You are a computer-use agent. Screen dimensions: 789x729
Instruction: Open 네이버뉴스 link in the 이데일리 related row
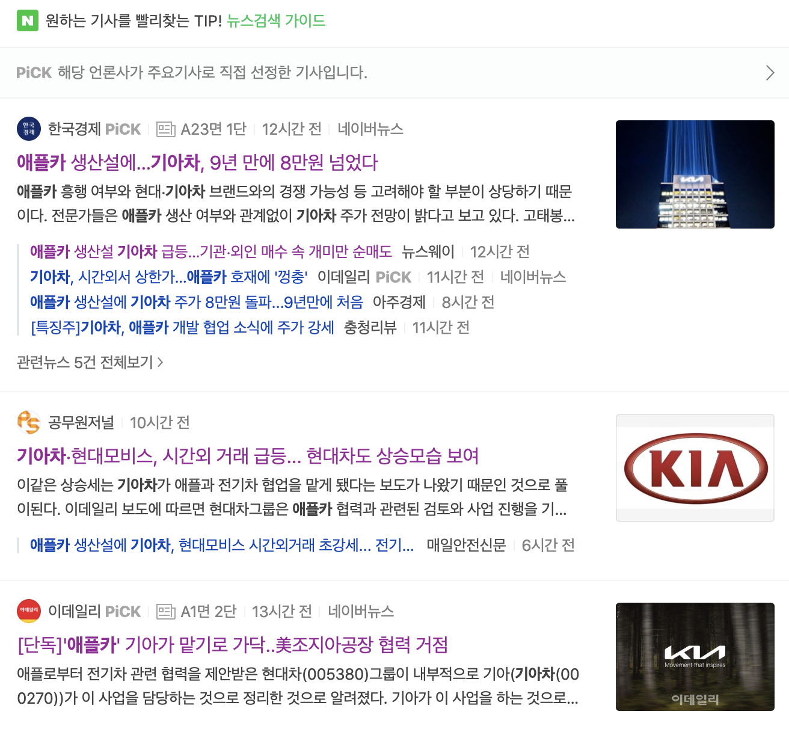(533, 277)
